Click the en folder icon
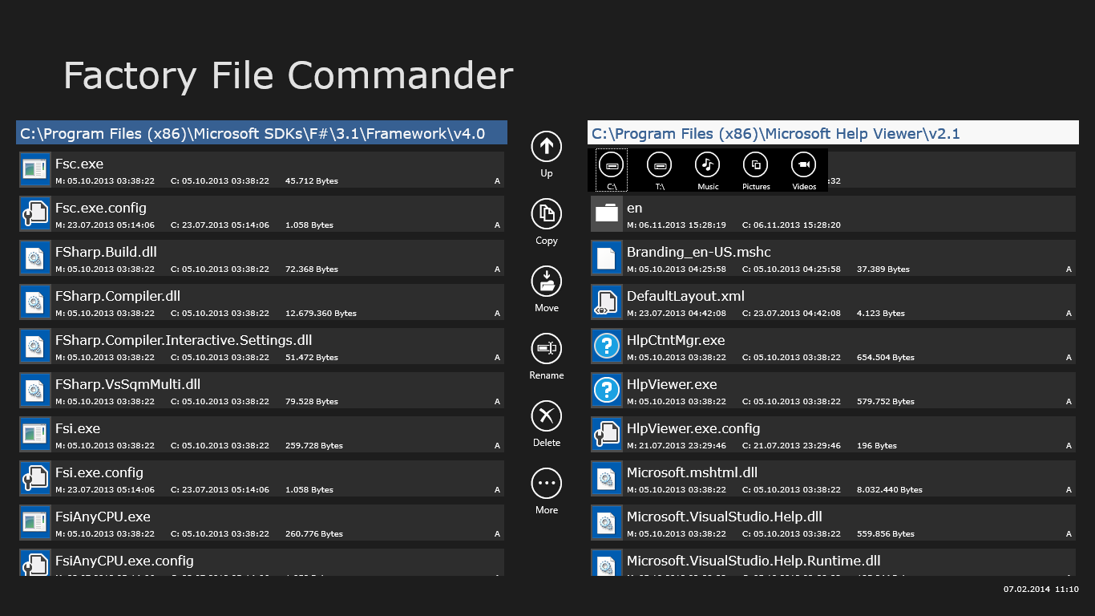Image resolution: width=1095 pixels, height=616 pixels. (607, 213)
